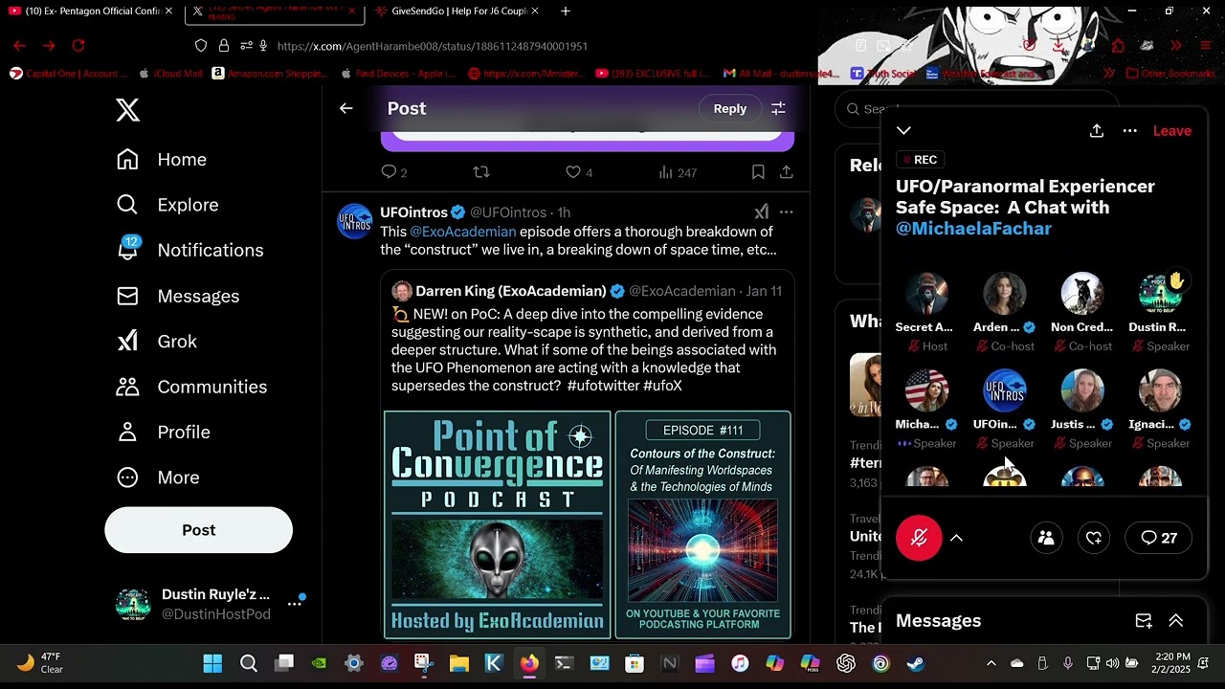Screen dimensions: 1225x689
Task: Click the white Post button
Action: tap(198, 530)
